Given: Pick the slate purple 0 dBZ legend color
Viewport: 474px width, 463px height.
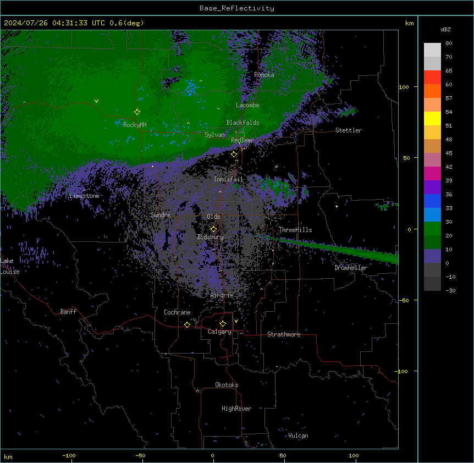Looking at the screenshot, I should pos(432,256).
